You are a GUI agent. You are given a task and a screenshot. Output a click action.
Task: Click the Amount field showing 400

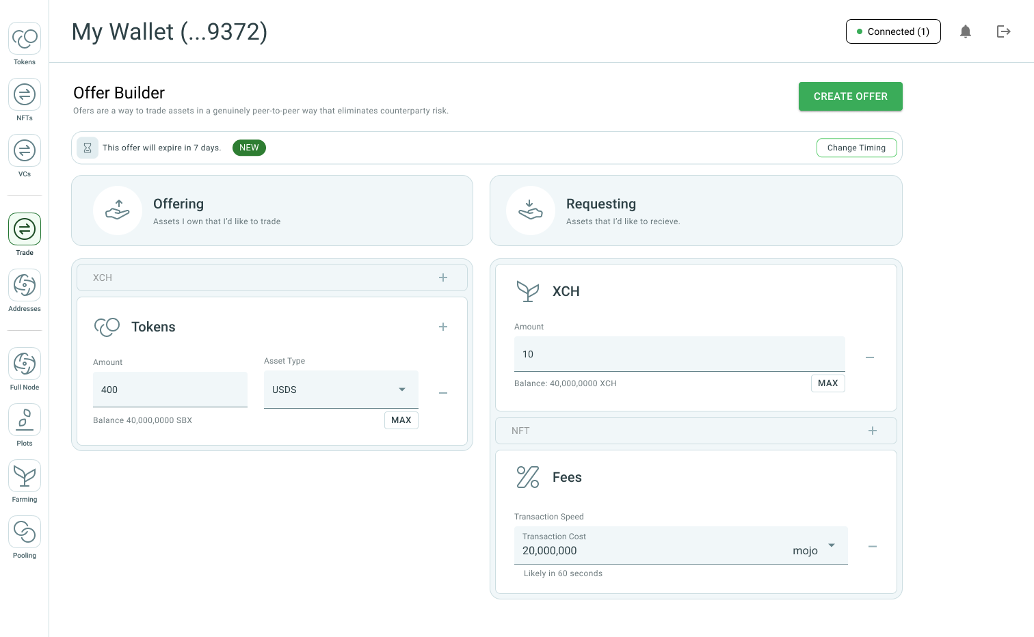[170, 390]
